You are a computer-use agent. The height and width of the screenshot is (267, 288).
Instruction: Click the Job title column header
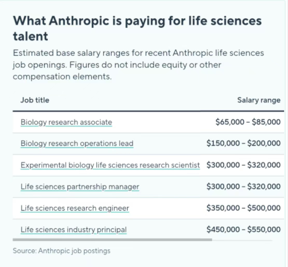[x=35, y=100]
